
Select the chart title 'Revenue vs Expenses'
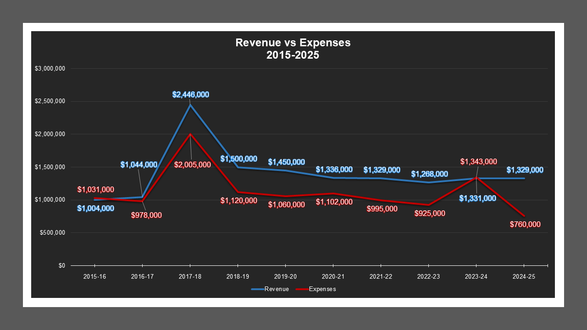pyautogui.click(x=293, y=43)
